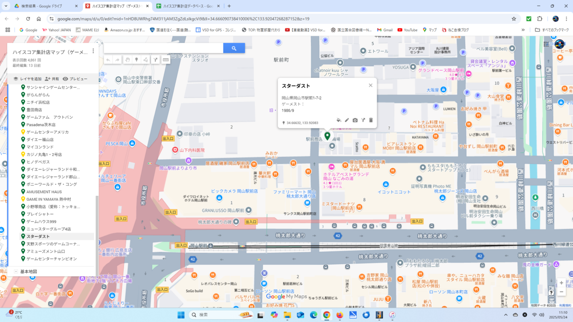Open the Google apps grid icon
Image resolution: width=573 pixels, height=322 pixels.
pos(546,44)
